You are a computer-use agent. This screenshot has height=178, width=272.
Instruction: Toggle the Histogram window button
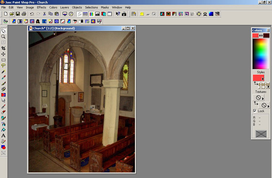pyautogui.click(x=98, y=14)
